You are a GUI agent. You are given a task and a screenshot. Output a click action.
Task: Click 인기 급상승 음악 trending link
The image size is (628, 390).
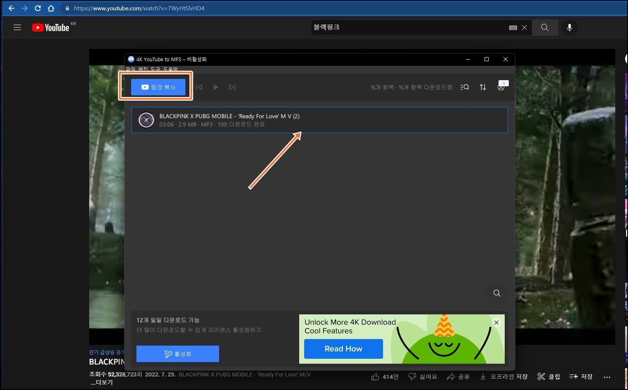click(x=107, y=352)
